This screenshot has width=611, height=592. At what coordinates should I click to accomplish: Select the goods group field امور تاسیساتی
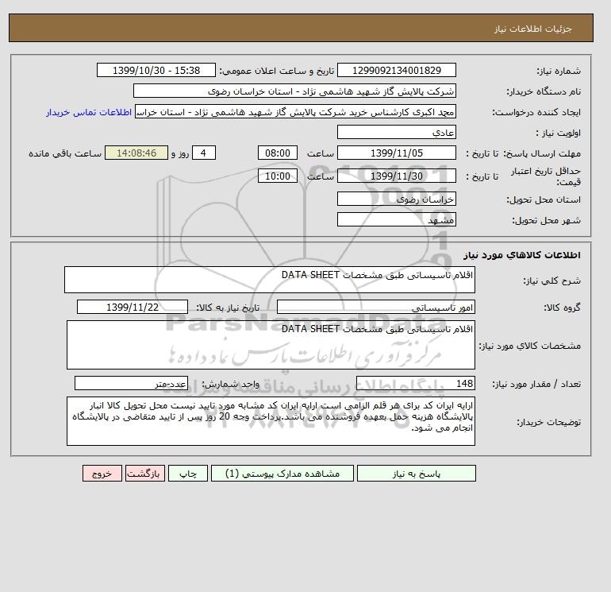[375, 307]
